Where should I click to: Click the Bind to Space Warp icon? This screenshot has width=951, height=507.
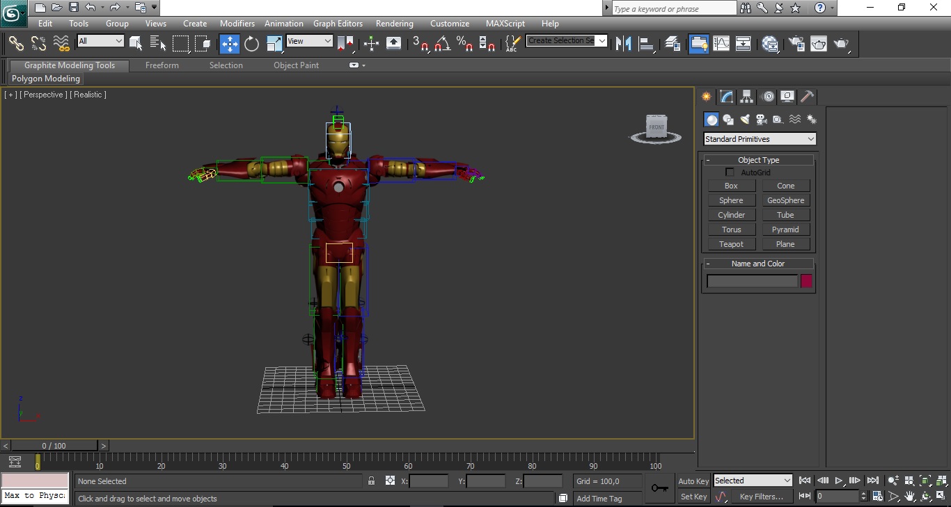pyautogui.click(x=61, y=43)
